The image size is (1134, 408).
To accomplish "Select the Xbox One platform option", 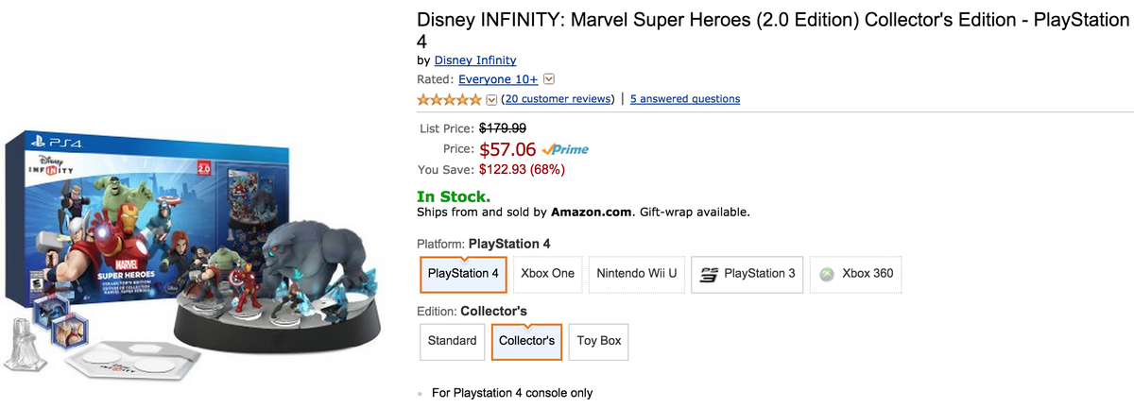I will [x=547, y=274].
